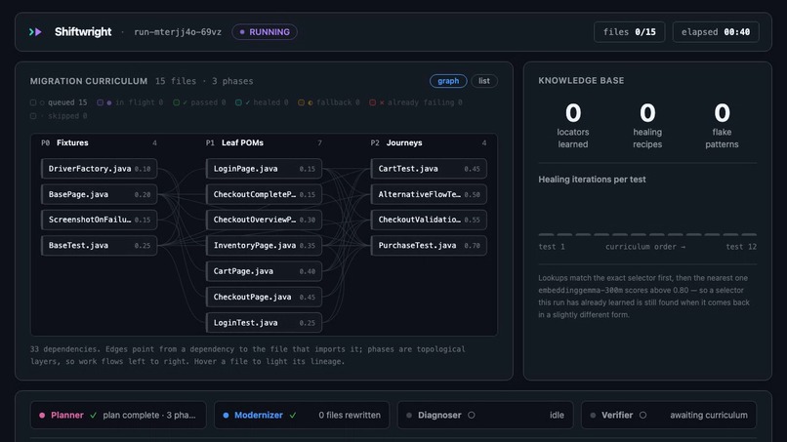
Task: Click the curriculum order axis label
Action: (645, 247)
